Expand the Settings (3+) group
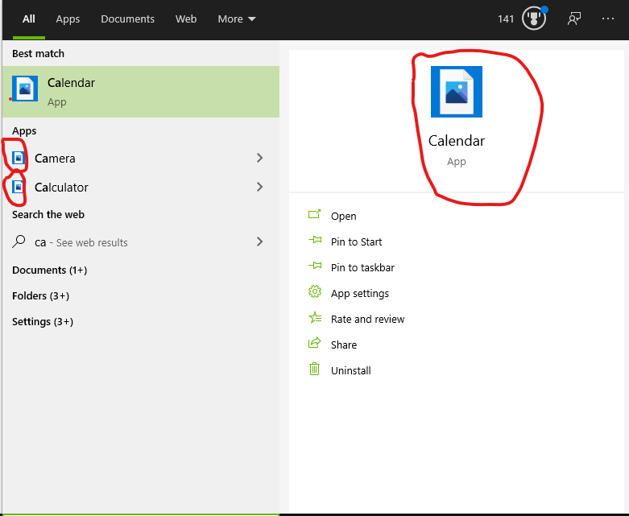The image size is (629, 516). coord(43,321)
